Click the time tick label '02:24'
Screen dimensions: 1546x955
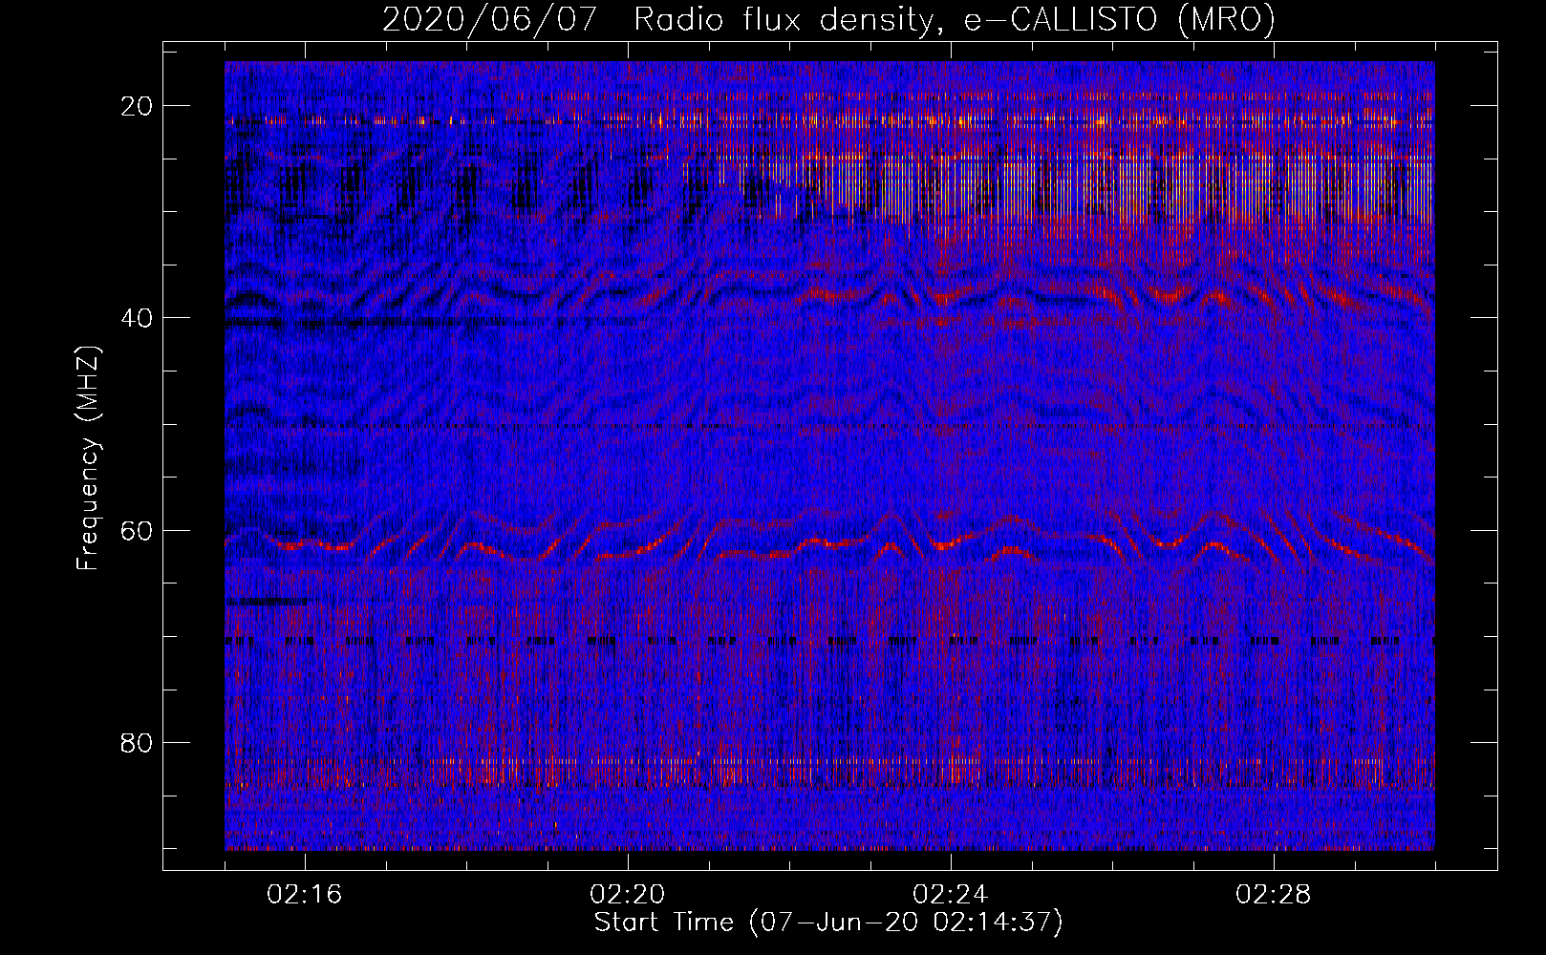(x=951, y=895)
